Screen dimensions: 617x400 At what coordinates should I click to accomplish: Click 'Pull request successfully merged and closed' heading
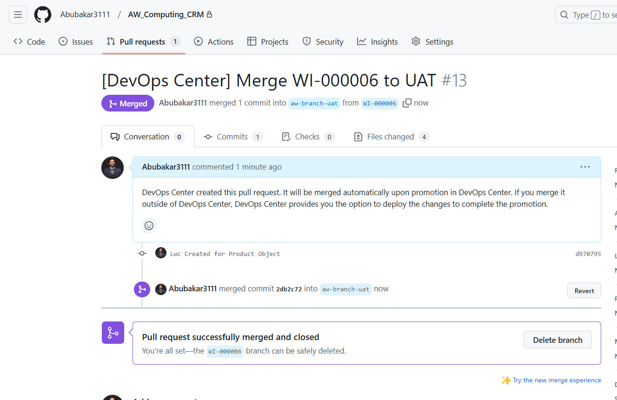(231, 337)
